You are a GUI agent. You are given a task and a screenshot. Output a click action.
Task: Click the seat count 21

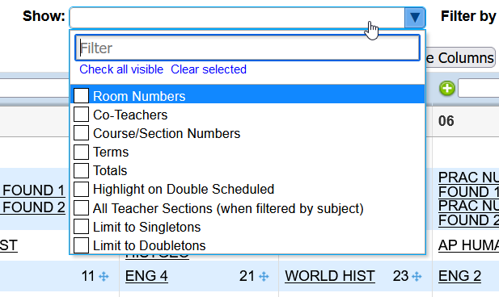point(247,276)
